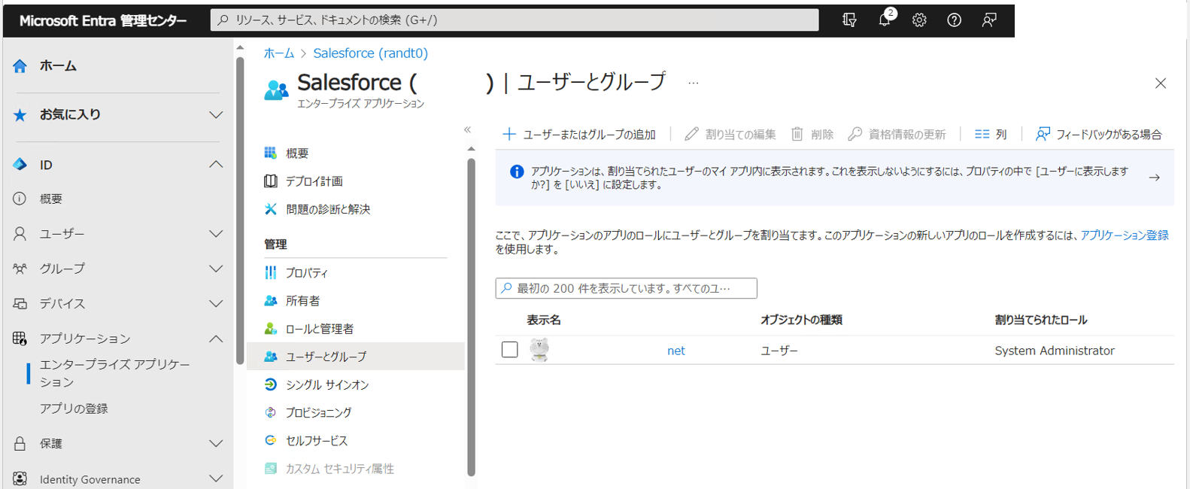Expand the ユーザー section chevron

click(216, 234)
